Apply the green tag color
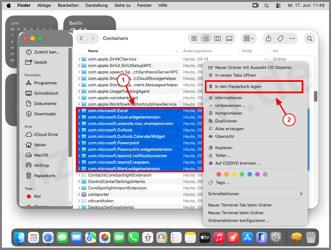 click(x=242, y=174)
